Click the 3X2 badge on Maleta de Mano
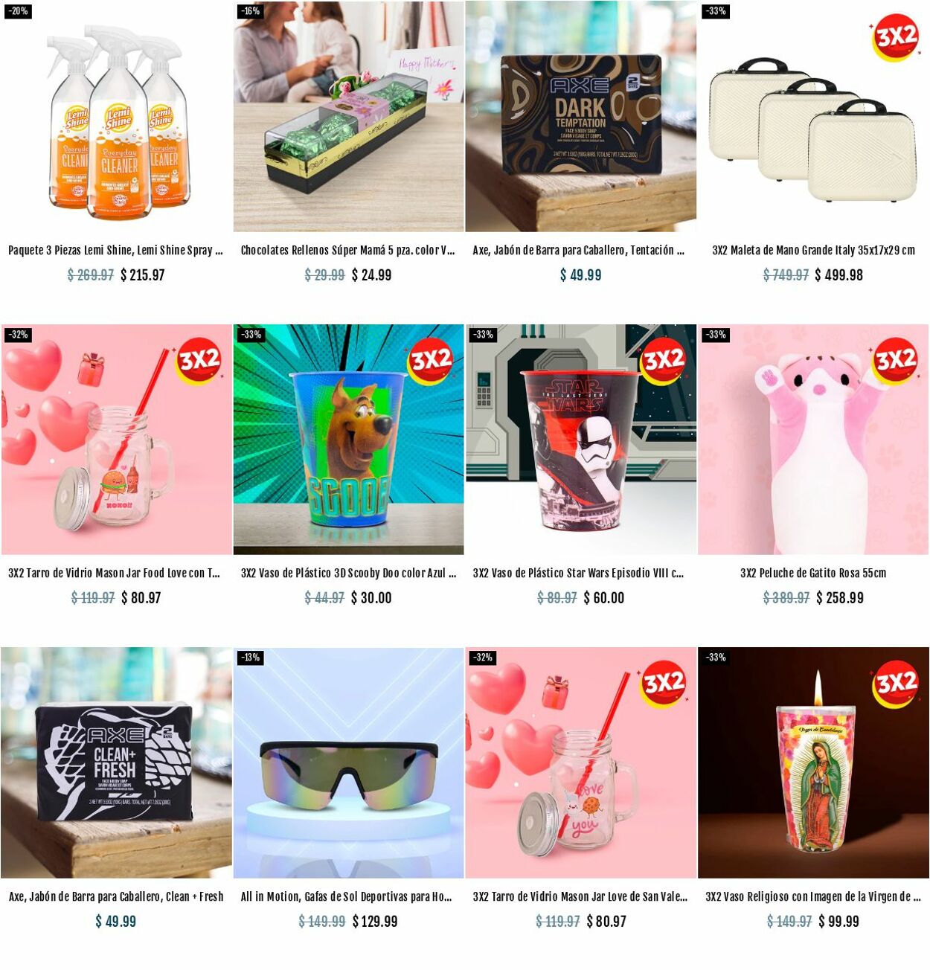This screenshot has height=970, width=930. pos(894,37)
